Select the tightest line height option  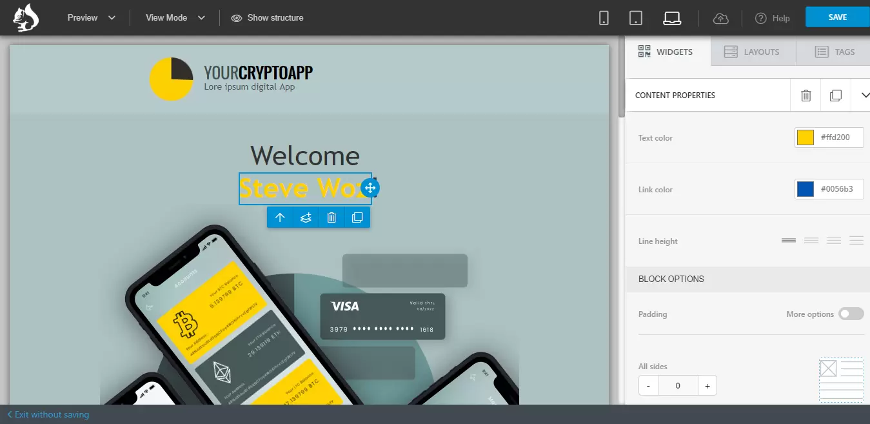coord(788,241)
